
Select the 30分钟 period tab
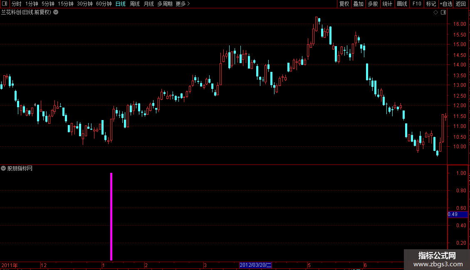click(x=85, y=4)
